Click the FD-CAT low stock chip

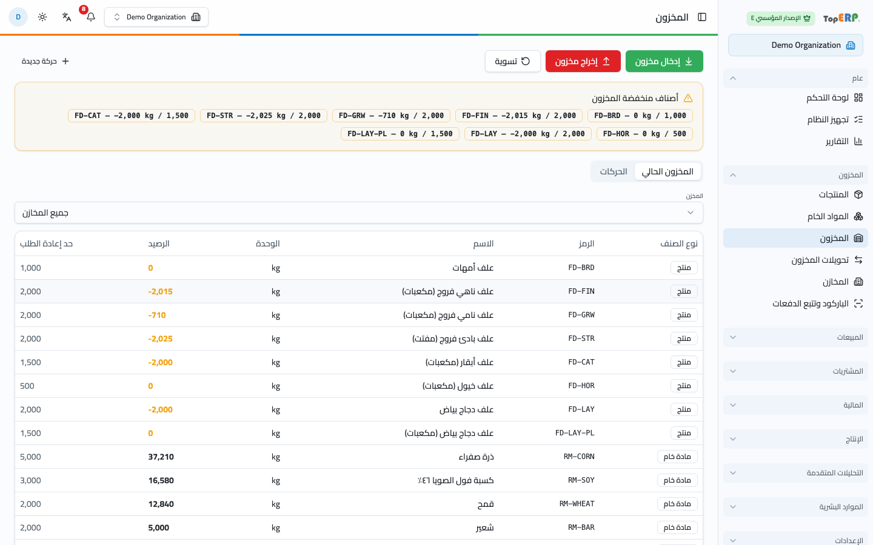[132, 116]
